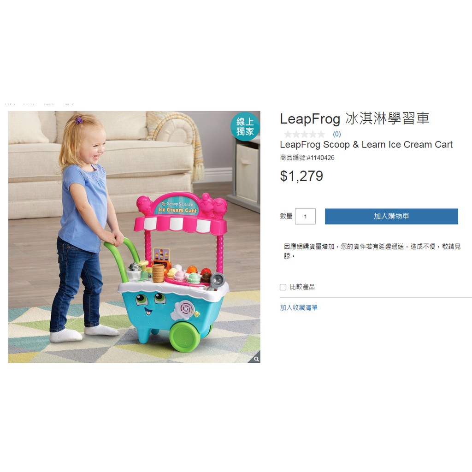Click the shipping delay notice text
The width and height of the screenshot is (472, 472).
click(372, 251)
